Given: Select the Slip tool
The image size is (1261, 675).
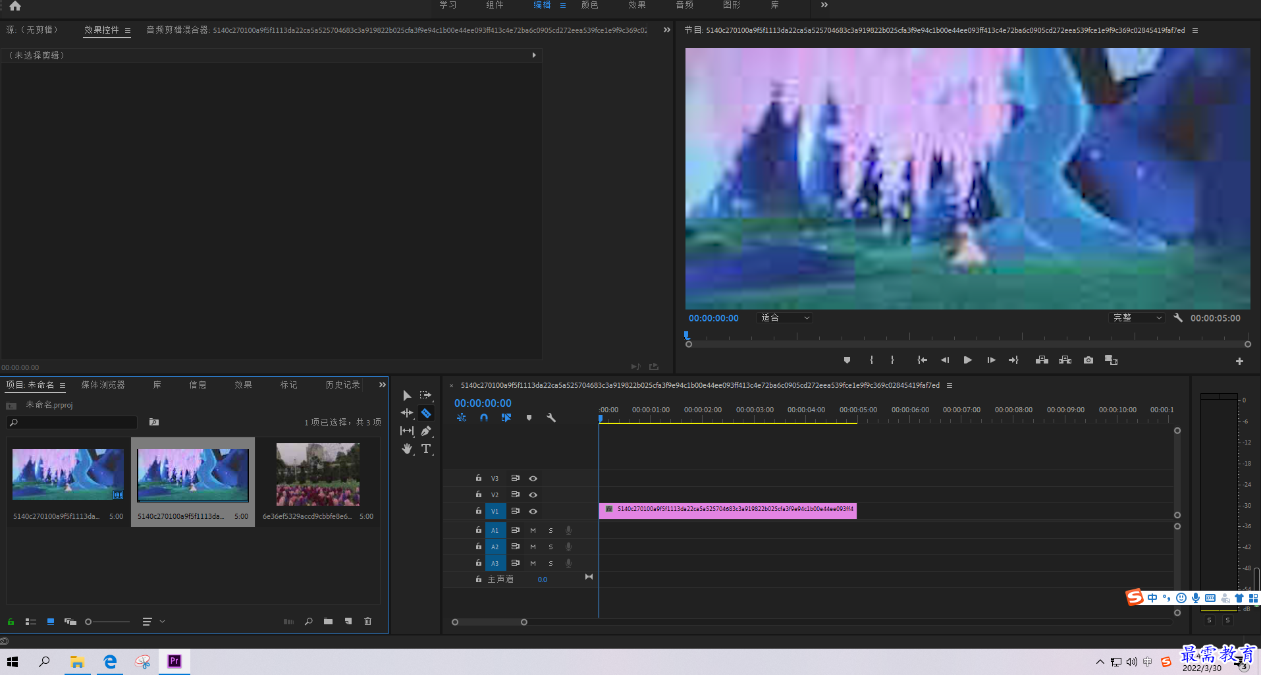Looking at the screenshot, I should [407, 431].
